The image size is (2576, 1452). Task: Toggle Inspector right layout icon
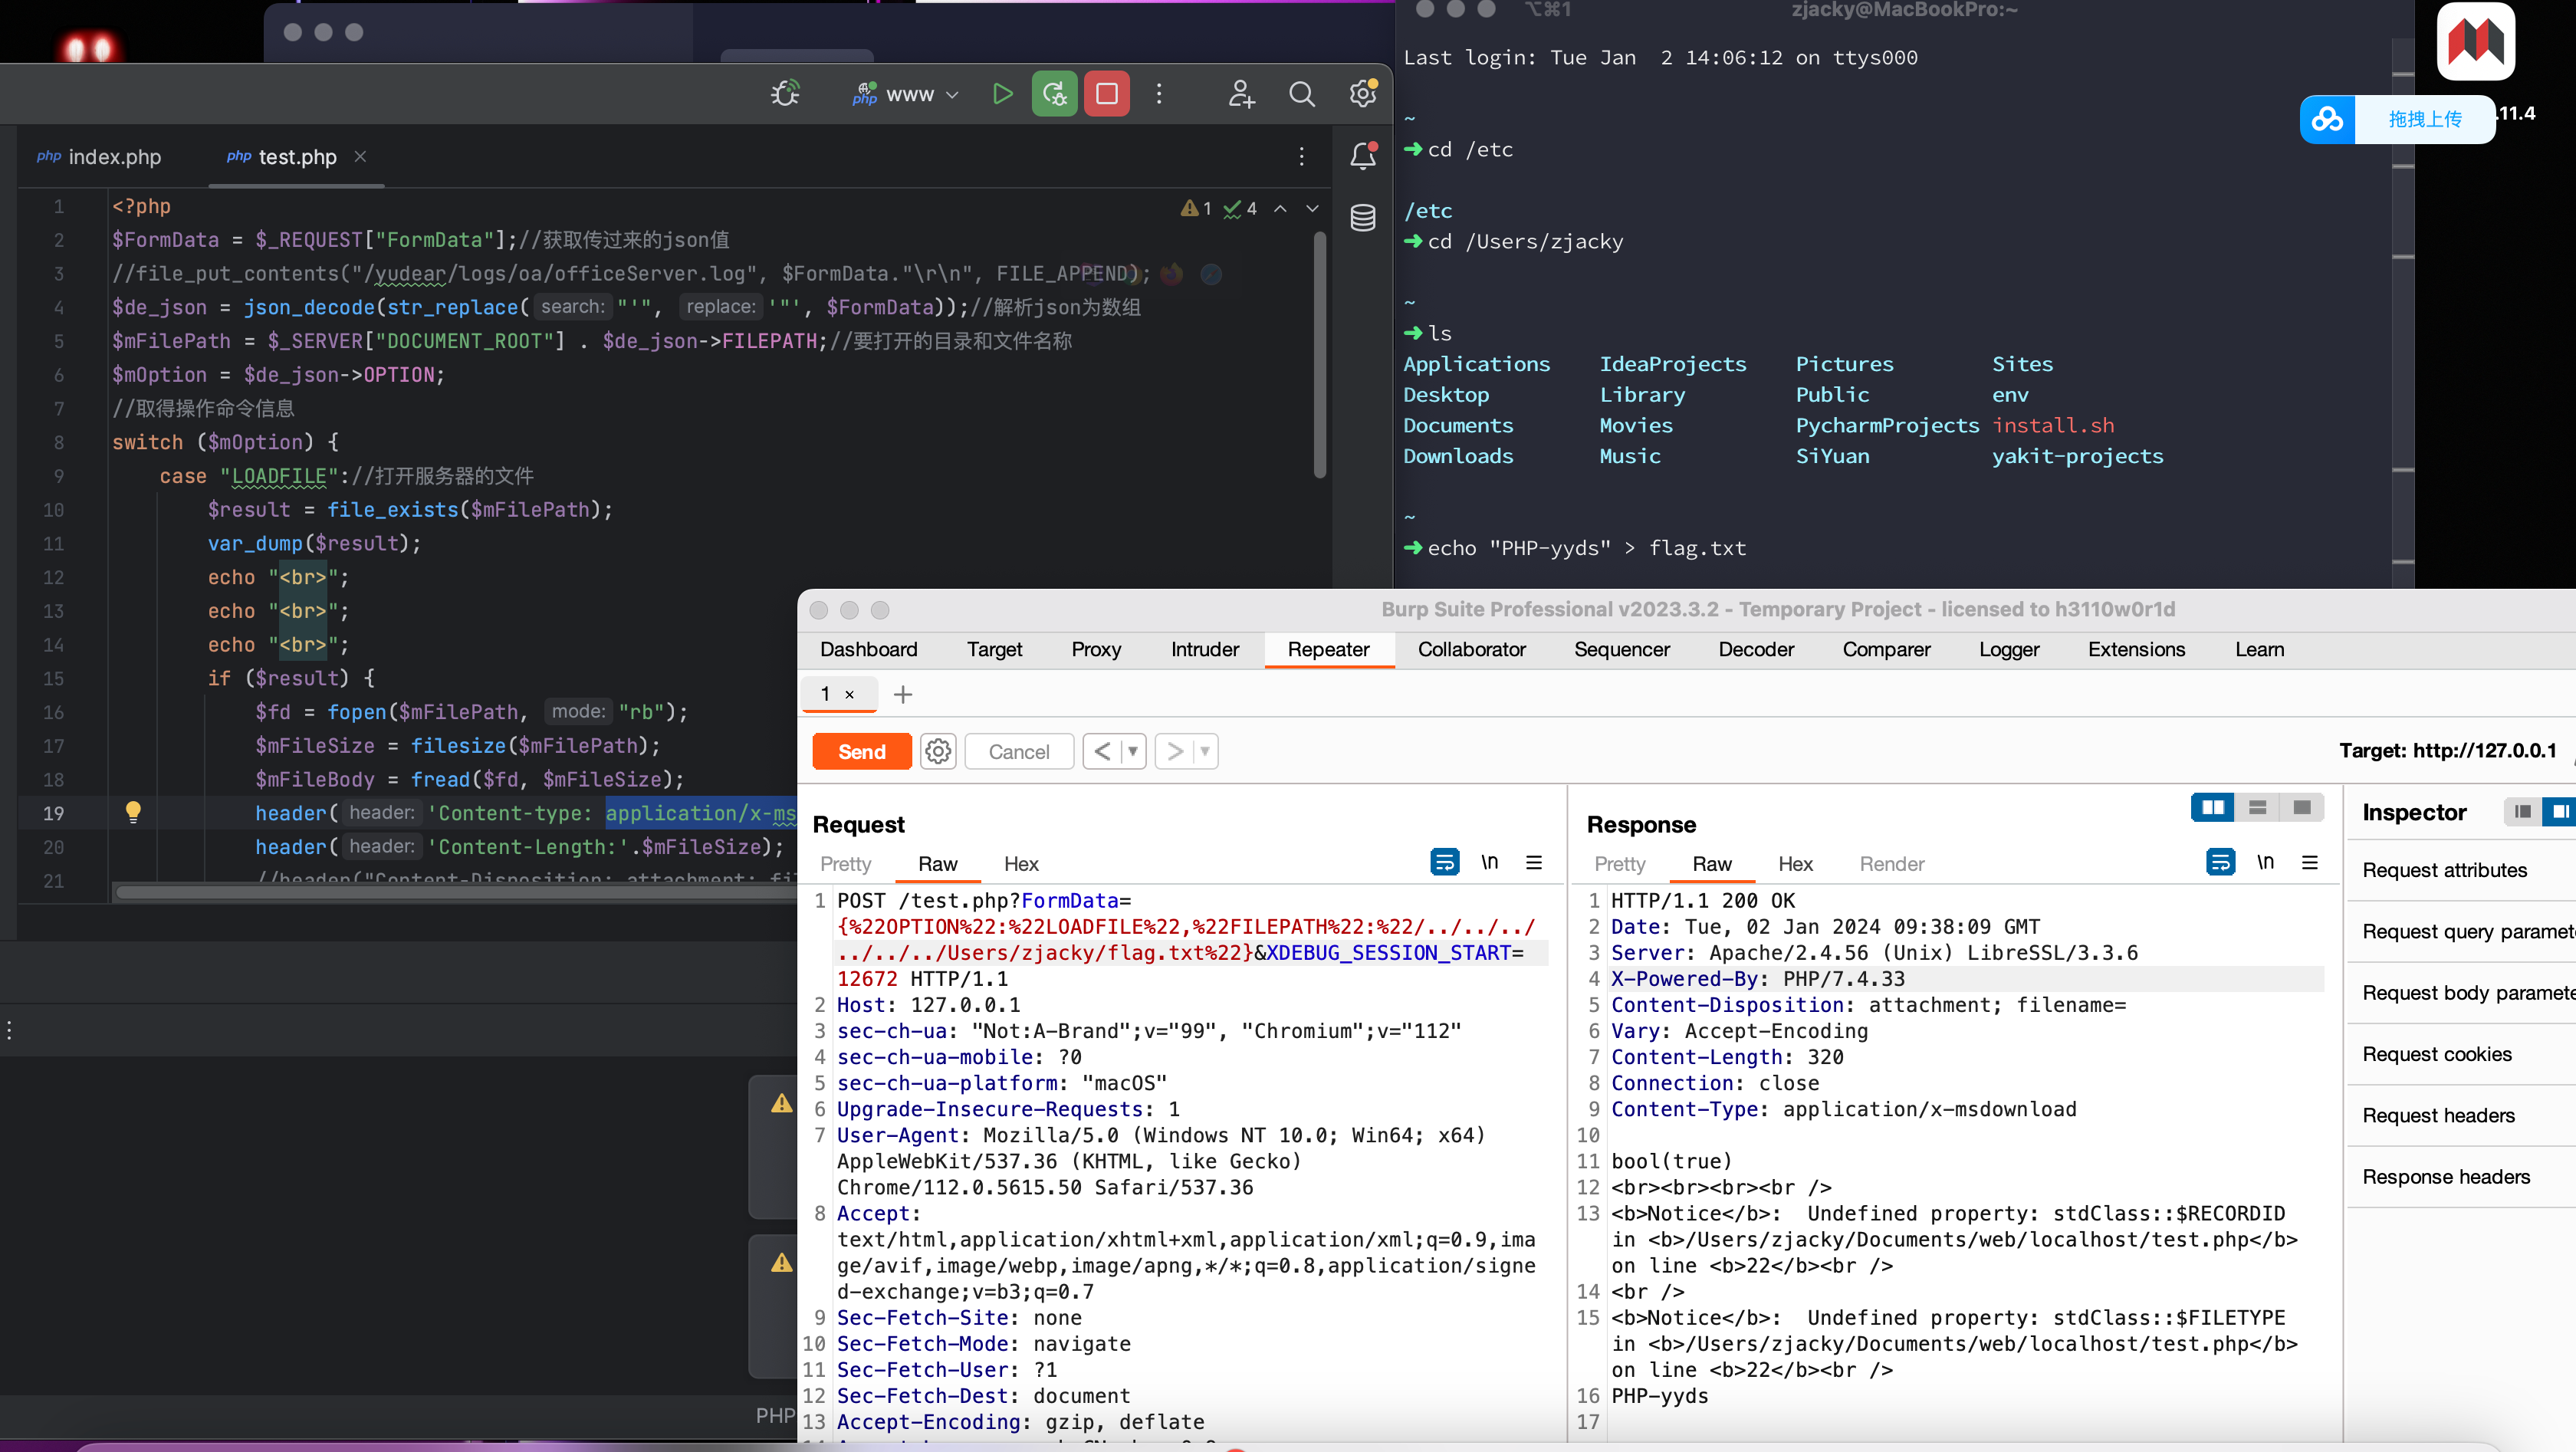coord(2560,811)
